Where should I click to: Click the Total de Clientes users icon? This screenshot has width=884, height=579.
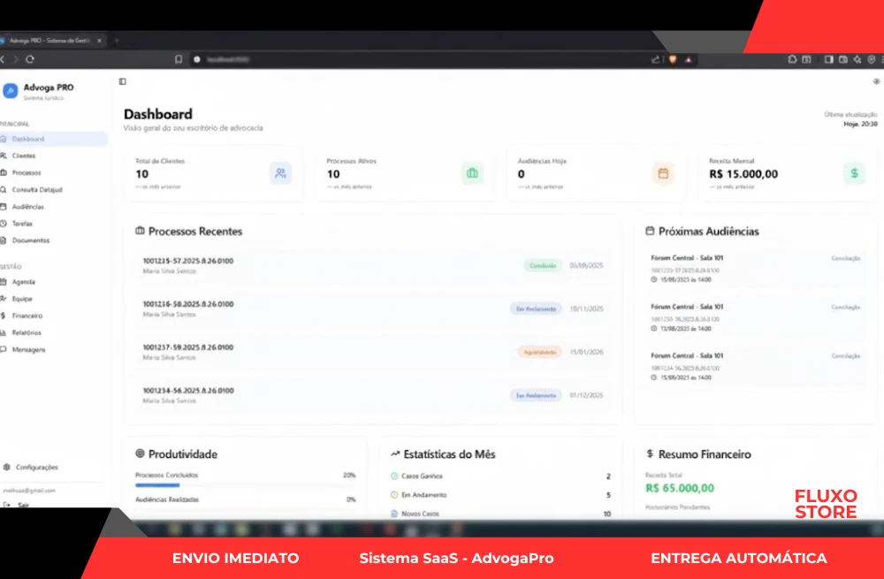click(x=280, y=173)
